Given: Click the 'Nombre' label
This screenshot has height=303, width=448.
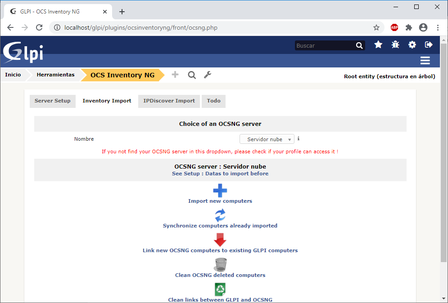Looking at the screenshot, I should 84,139.
